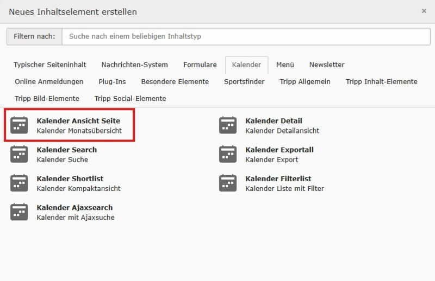Select the Newsletter tab

point(327,65)
